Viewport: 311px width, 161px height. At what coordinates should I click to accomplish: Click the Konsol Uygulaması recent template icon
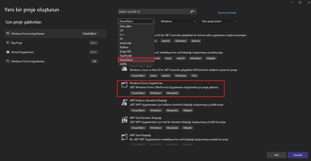[8, 52]
